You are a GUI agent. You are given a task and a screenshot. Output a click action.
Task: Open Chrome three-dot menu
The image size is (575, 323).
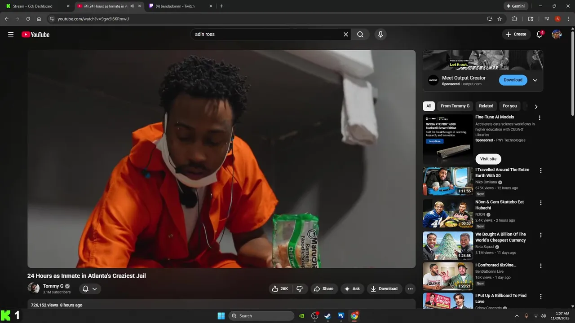(567, 19)
